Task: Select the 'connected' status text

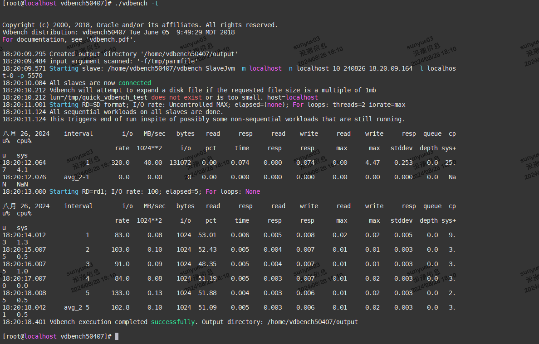Action: click(135, 82)
